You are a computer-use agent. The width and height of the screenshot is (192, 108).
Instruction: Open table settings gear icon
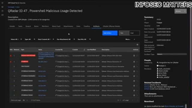point(137,45)
